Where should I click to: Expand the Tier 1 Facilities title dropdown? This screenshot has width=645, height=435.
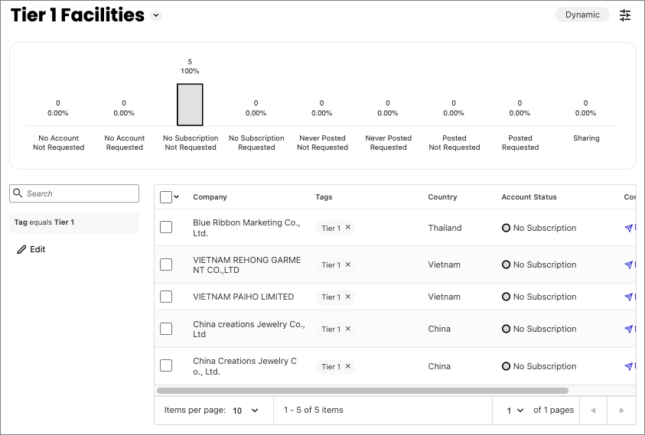(x=156, y=15)
